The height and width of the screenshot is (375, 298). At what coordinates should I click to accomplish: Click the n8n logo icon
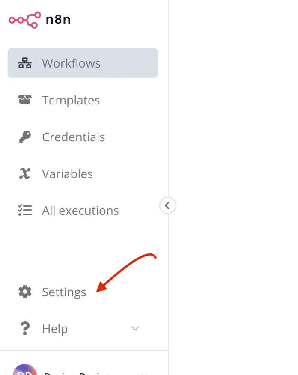pos(24,19)
